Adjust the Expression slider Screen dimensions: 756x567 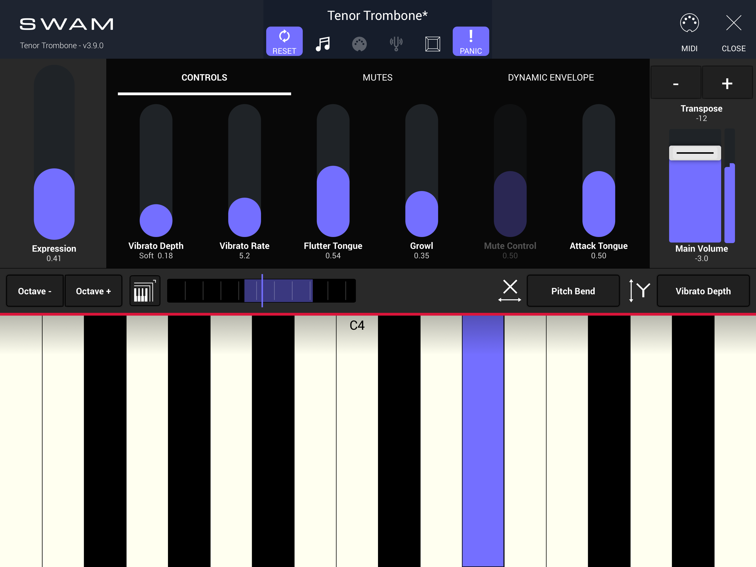54,152
